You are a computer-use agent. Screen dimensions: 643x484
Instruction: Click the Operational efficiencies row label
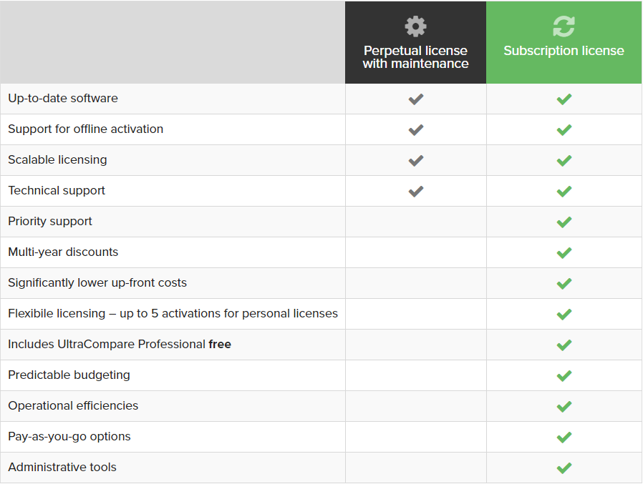[x=73, y=406]
